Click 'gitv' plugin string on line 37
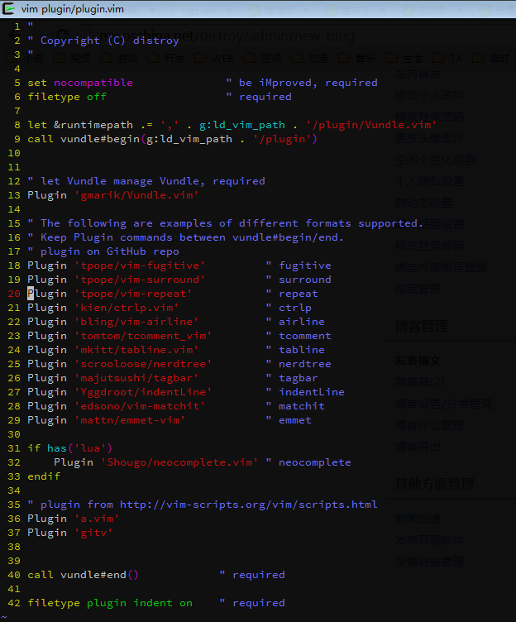 tap(93, 533)
